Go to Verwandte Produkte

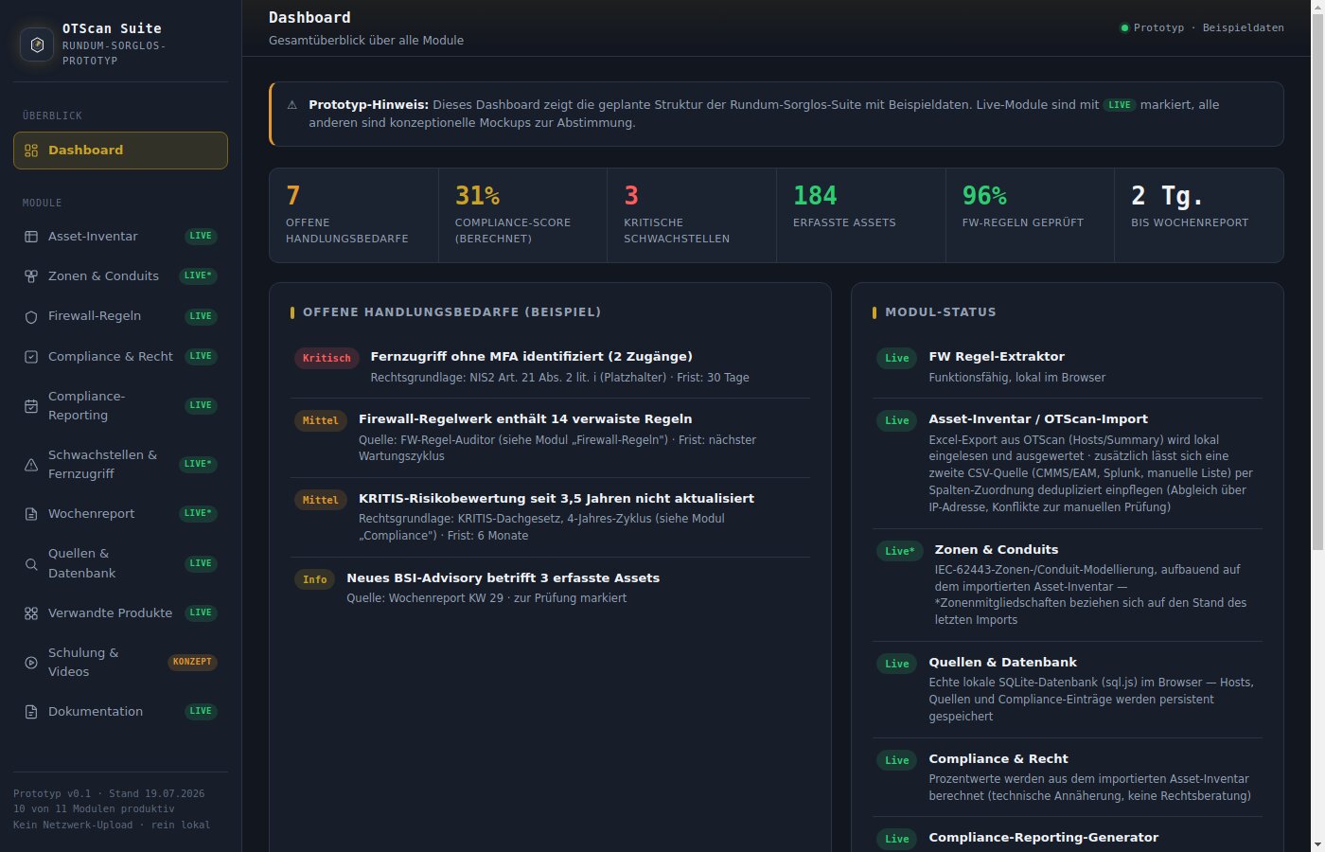pyautogui.click(x=120, y=613)
